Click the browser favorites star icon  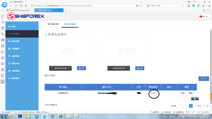tap(3, 16)
